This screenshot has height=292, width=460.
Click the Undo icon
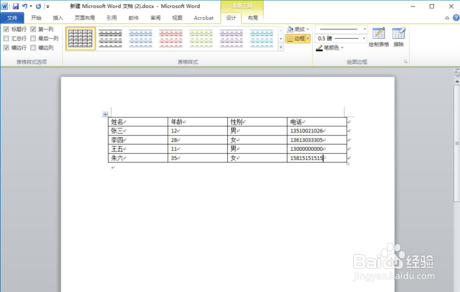pyautogui.click(x=26, y=6)
